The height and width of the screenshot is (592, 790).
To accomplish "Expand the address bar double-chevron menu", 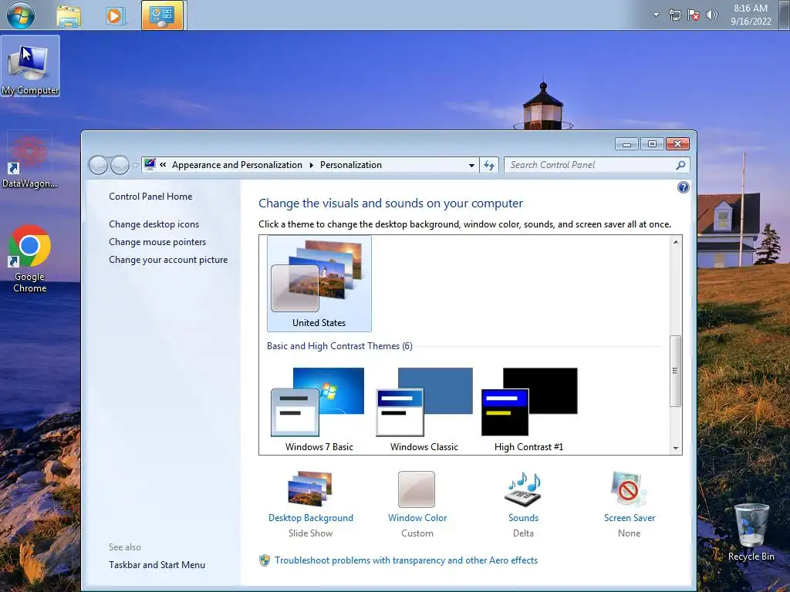I will click(x=163, y=165).
